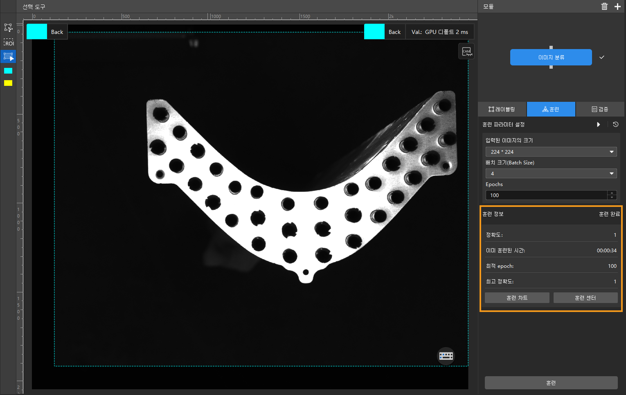626x395 pixels.
Task: Click the CAM camera icon on canvas
Action: click(466, 52)
